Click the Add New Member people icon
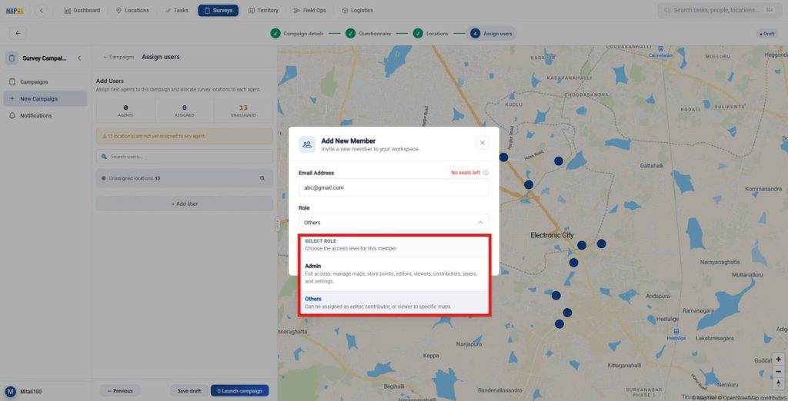The image size is (788, 401). 307,144
